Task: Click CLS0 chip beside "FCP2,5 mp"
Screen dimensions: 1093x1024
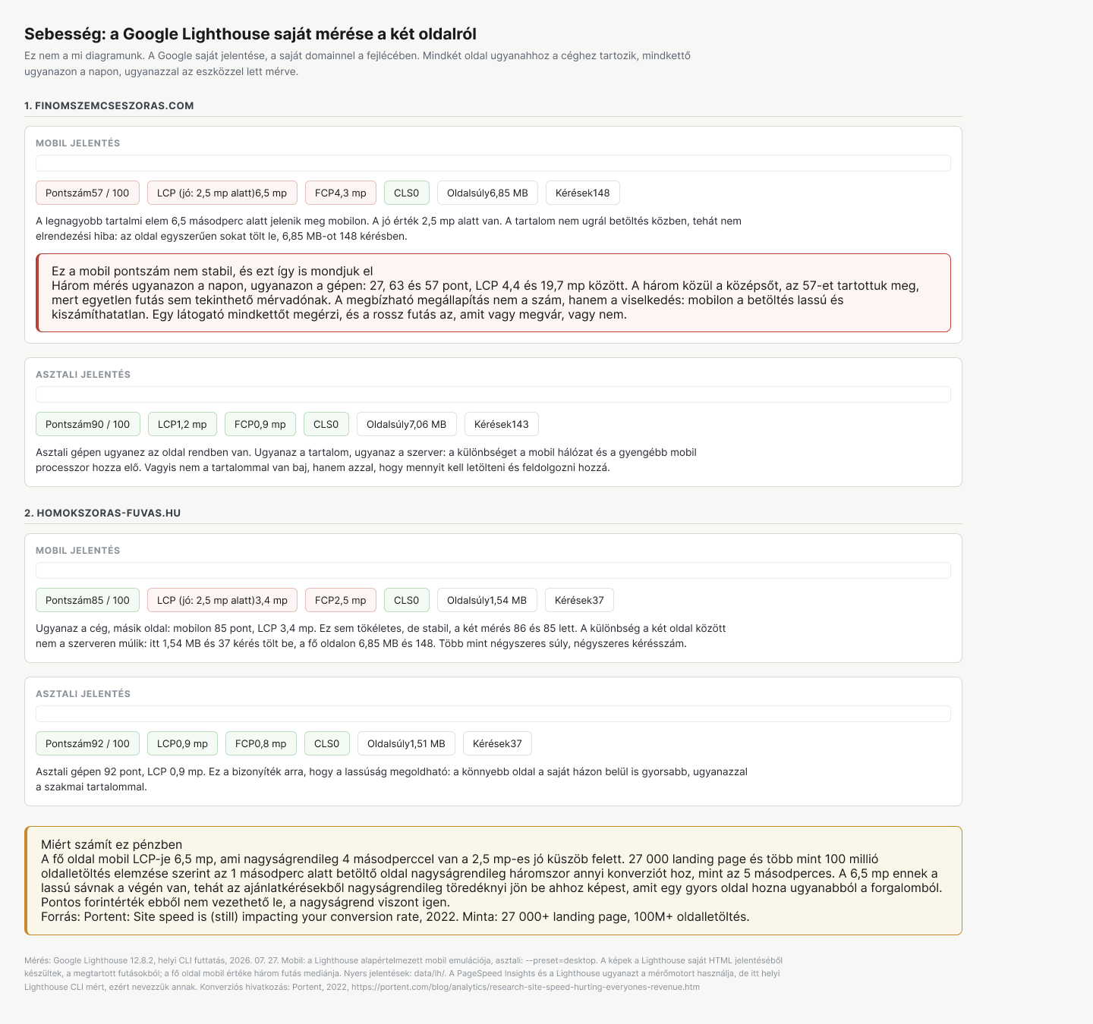Action: coord(407,600)
